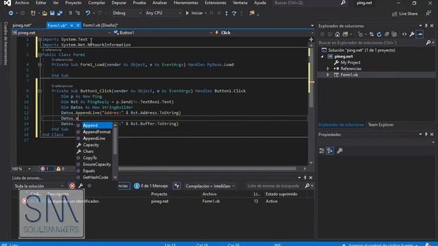Click the error count indicator showing 1

(x=47, y=169)
